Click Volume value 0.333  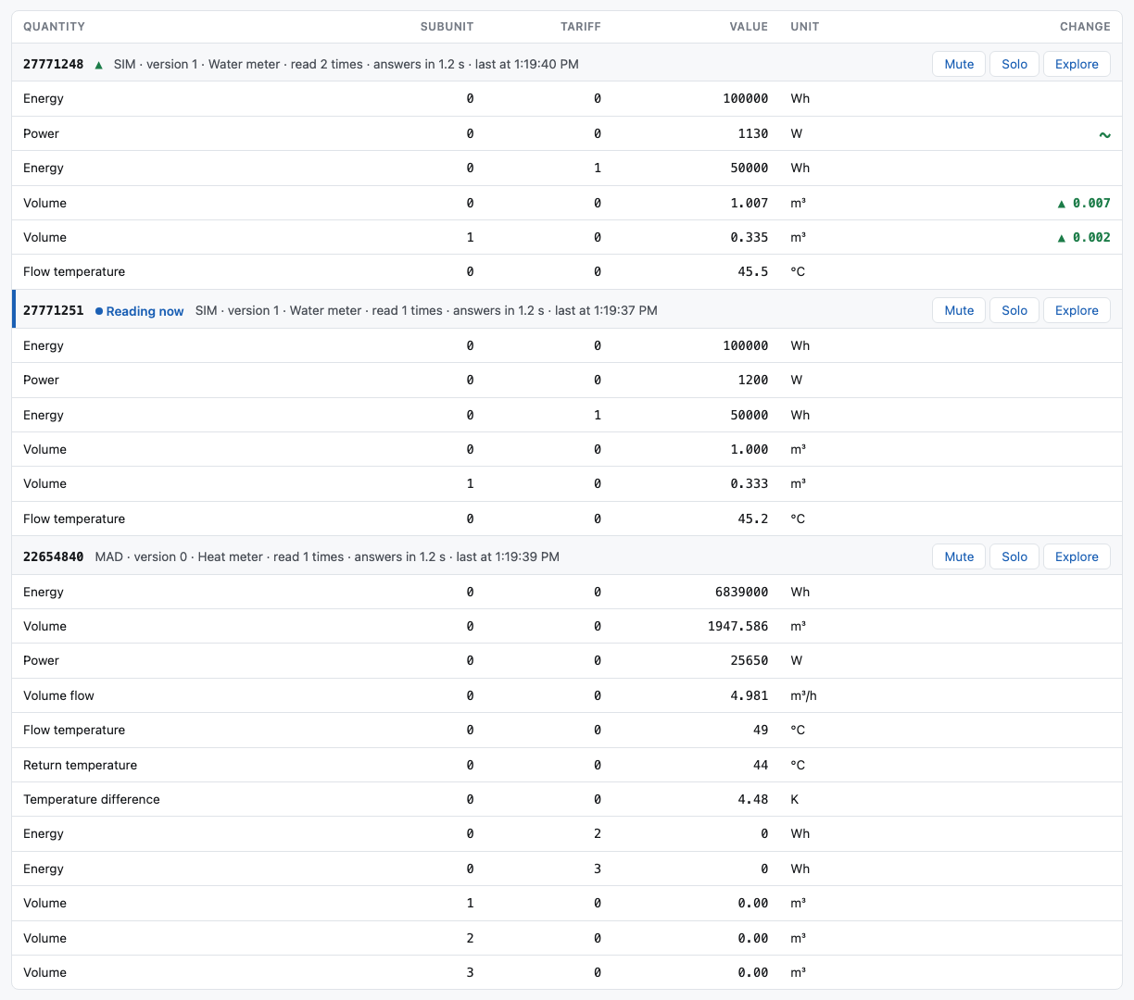click(x=750, y=483)
